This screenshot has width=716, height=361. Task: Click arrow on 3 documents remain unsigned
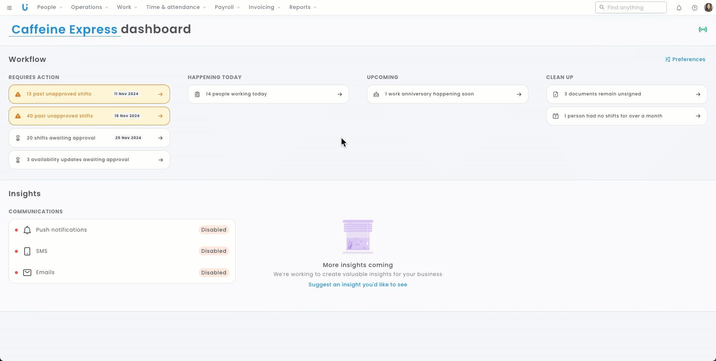[x=698, y=94]
